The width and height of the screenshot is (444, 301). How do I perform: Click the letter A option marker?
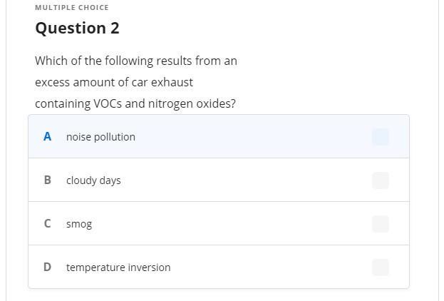tap(47, 137)
